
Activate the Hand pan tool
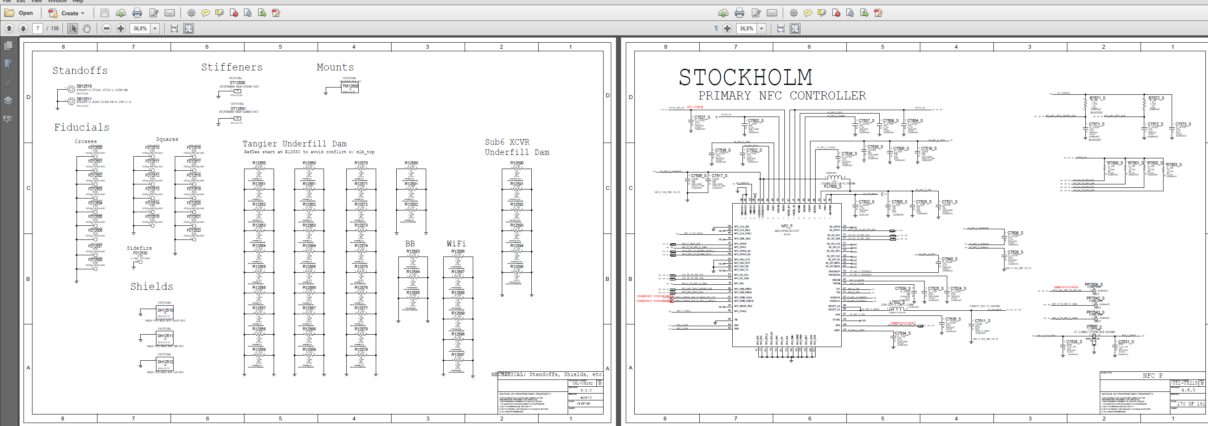point(87,29)
